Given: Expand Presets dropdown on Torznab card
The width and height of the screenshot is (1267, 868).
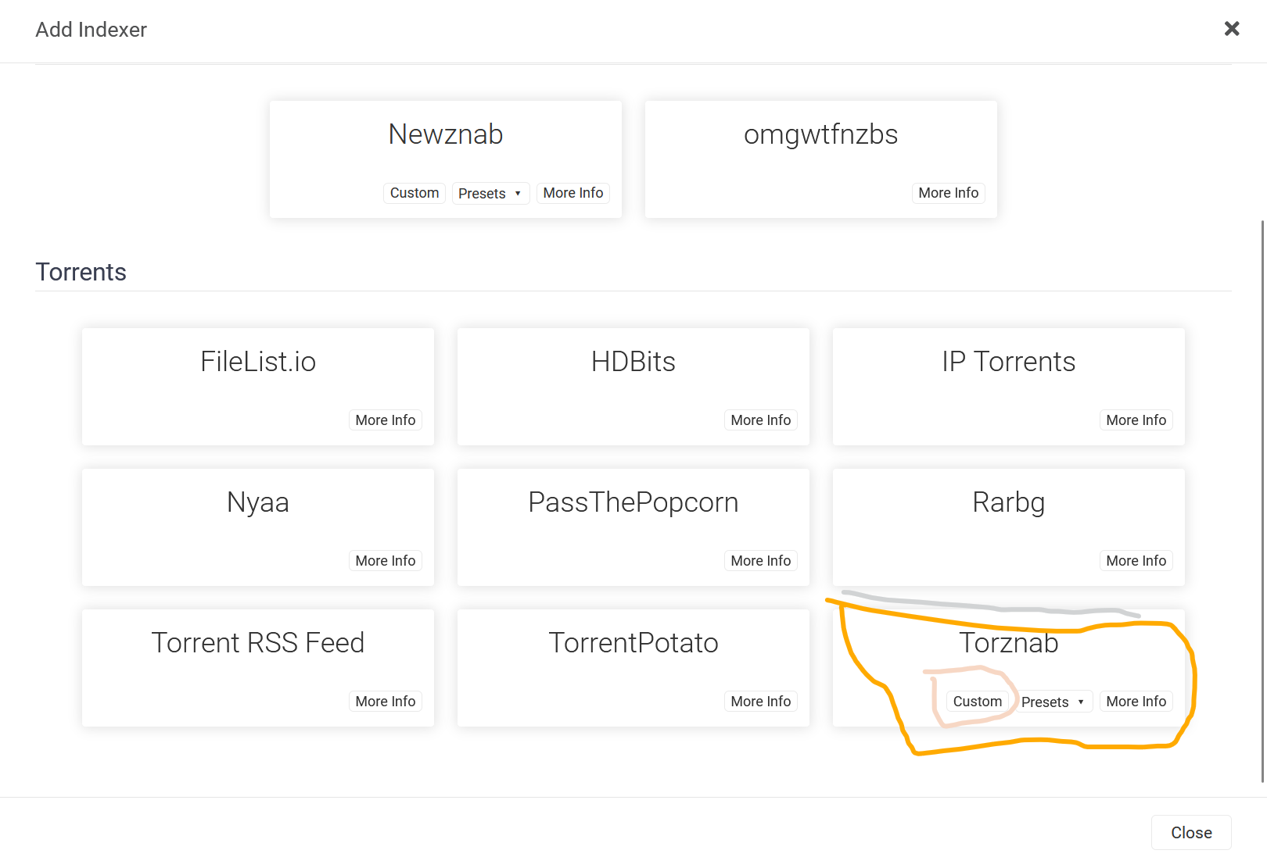Looking at the screenshot, I should [x=1053, y=702].
